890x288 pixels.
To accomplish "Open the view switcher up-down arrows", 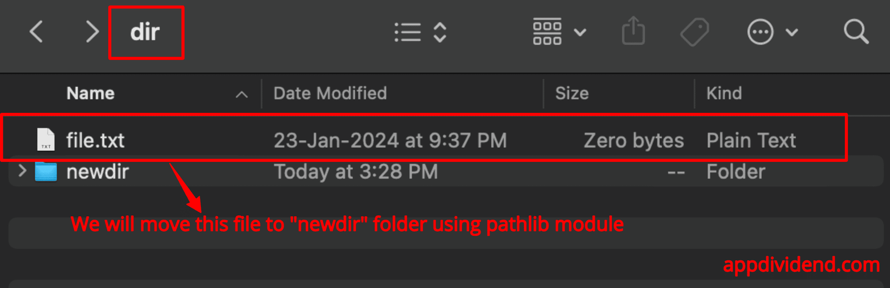I will tap(440, 32).
